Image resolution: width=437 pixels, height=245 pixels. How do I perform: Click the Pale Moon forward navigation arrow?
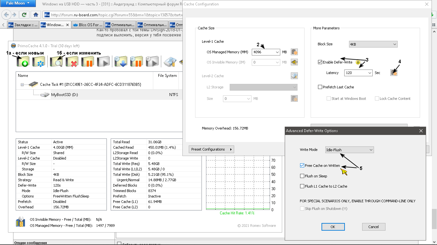(x=14, y=15)
